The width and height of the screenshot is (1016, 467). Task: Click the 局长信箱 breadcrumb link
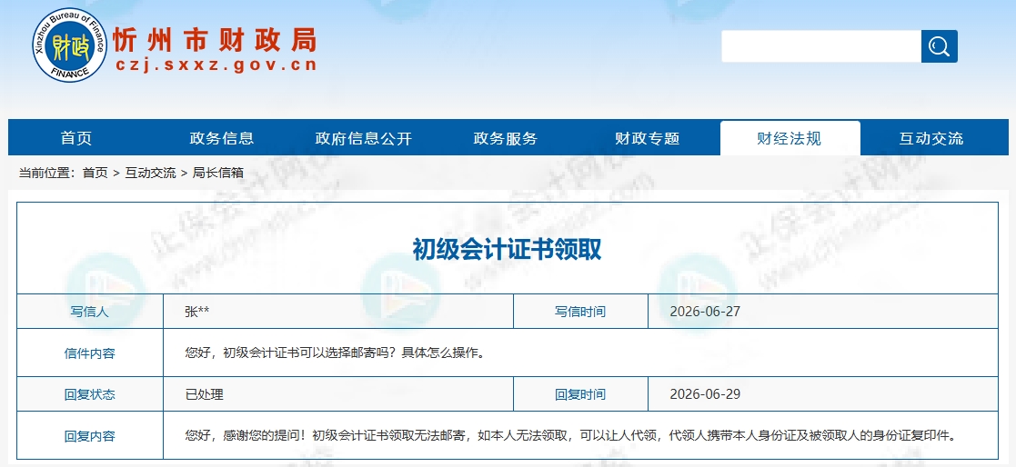pyautogui.click(x=218, y=173)
